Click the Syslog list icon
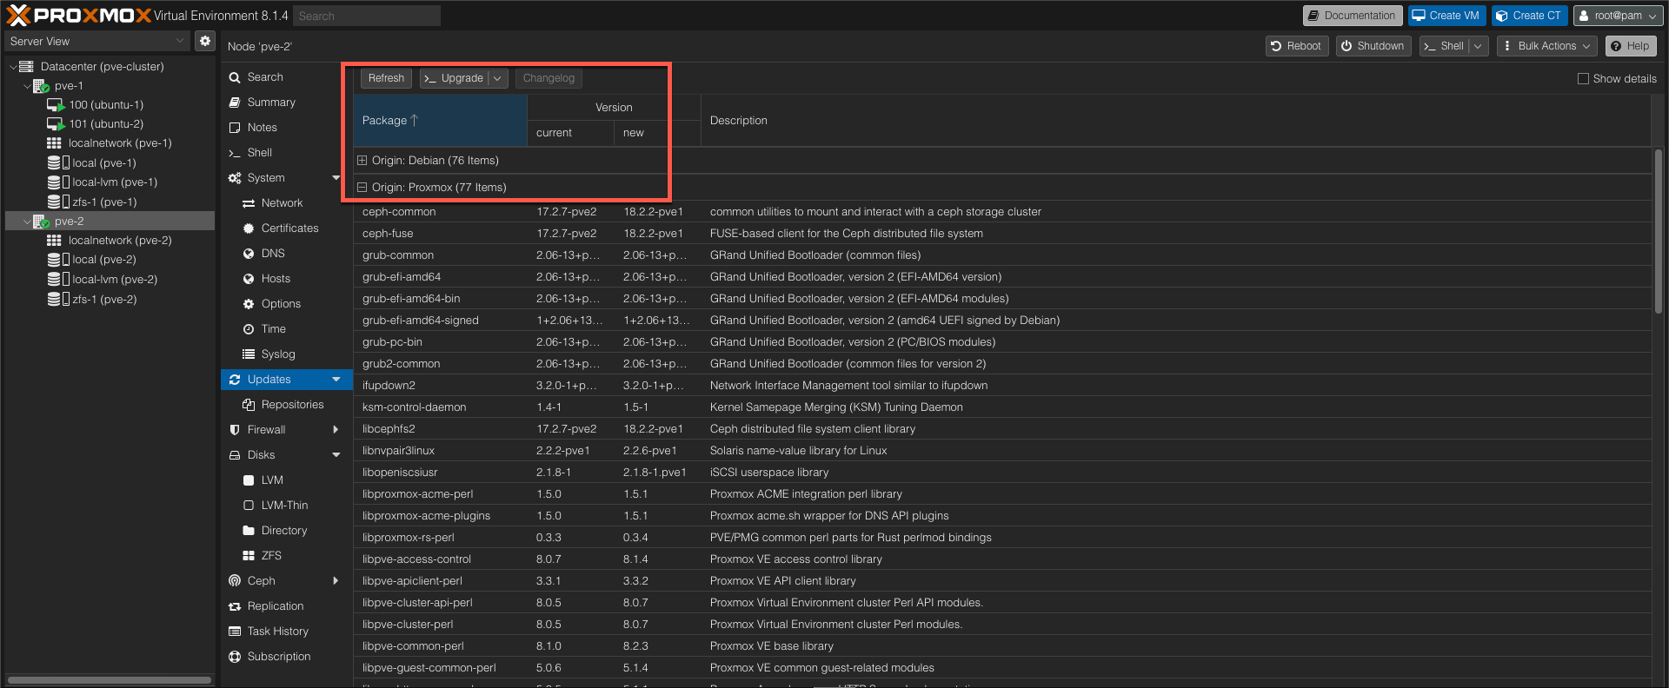1669x688 pixels. (249, 354)
